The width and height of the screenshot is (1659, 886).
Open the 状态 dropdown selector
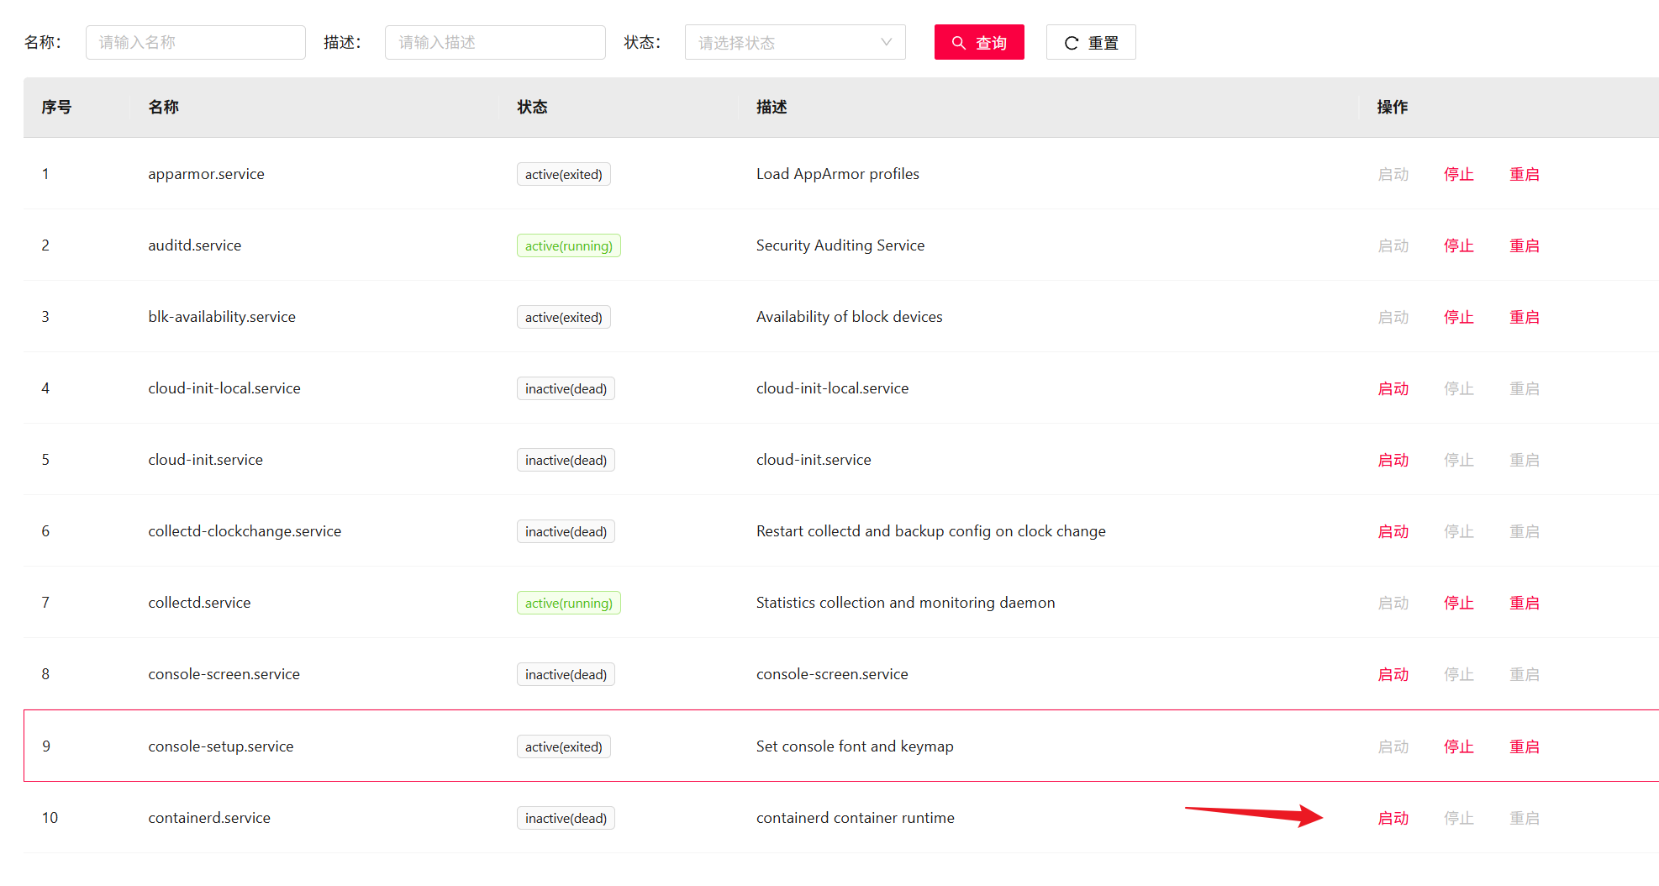[x=795, y=42]
